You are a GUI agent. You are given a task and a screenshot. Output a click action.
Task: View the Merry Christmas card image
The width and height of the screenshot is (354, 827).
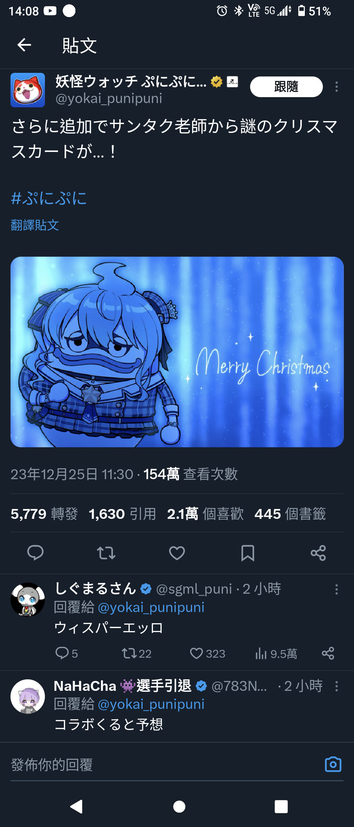[x=177, y=352]
